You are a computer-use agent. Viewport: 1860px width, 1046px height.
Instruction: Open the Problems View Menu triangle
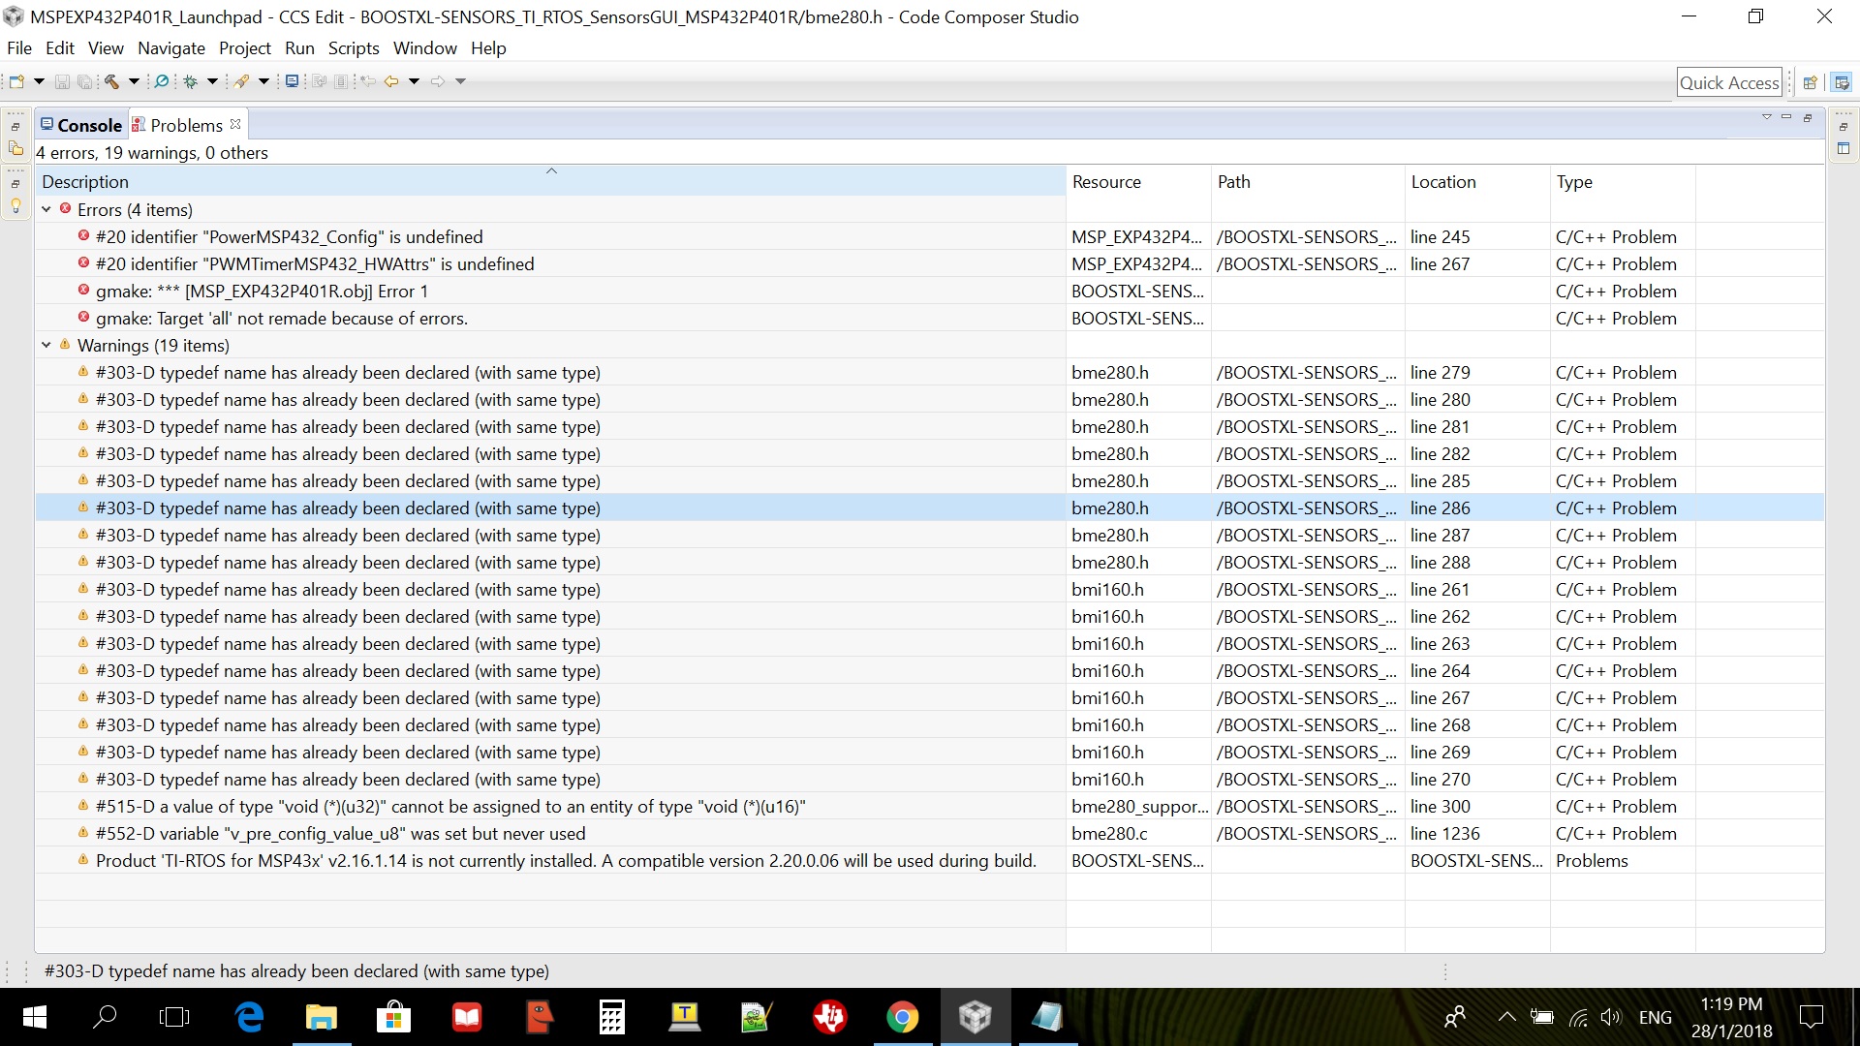[x=1766, y=118]
